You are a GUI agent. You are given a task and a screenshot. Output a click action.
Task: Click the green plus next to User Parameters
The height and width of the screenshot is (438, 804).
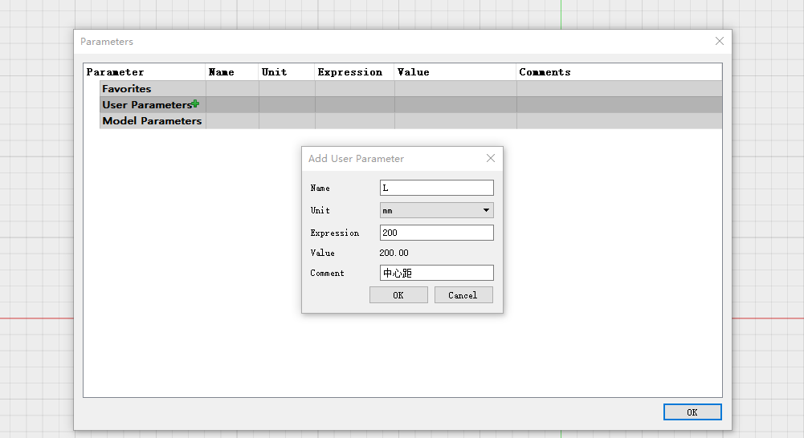[195, 104]
